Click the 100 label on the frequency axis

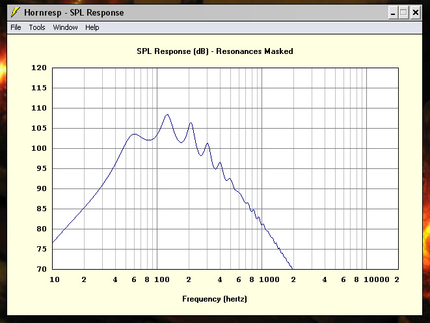pyautogui.click(x=162, y=279)
